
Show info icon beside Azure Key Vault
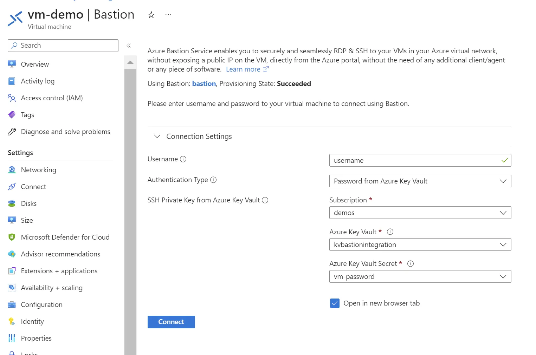[x=390, y=232]
